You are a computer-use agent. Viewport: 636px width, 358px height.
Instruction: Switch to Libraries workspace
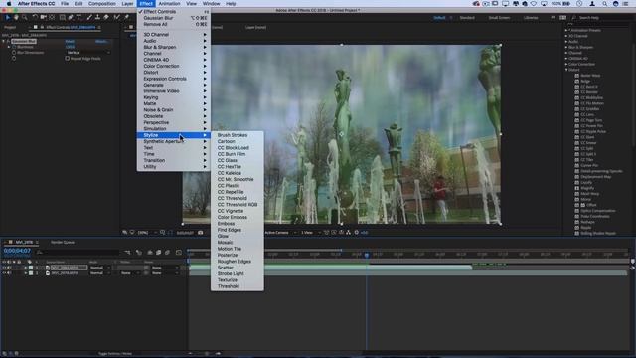pos(531,18)
